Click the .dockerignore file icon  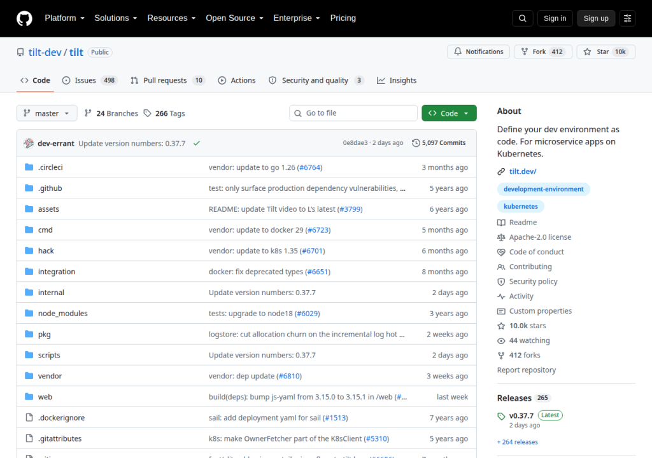point(29,417)
